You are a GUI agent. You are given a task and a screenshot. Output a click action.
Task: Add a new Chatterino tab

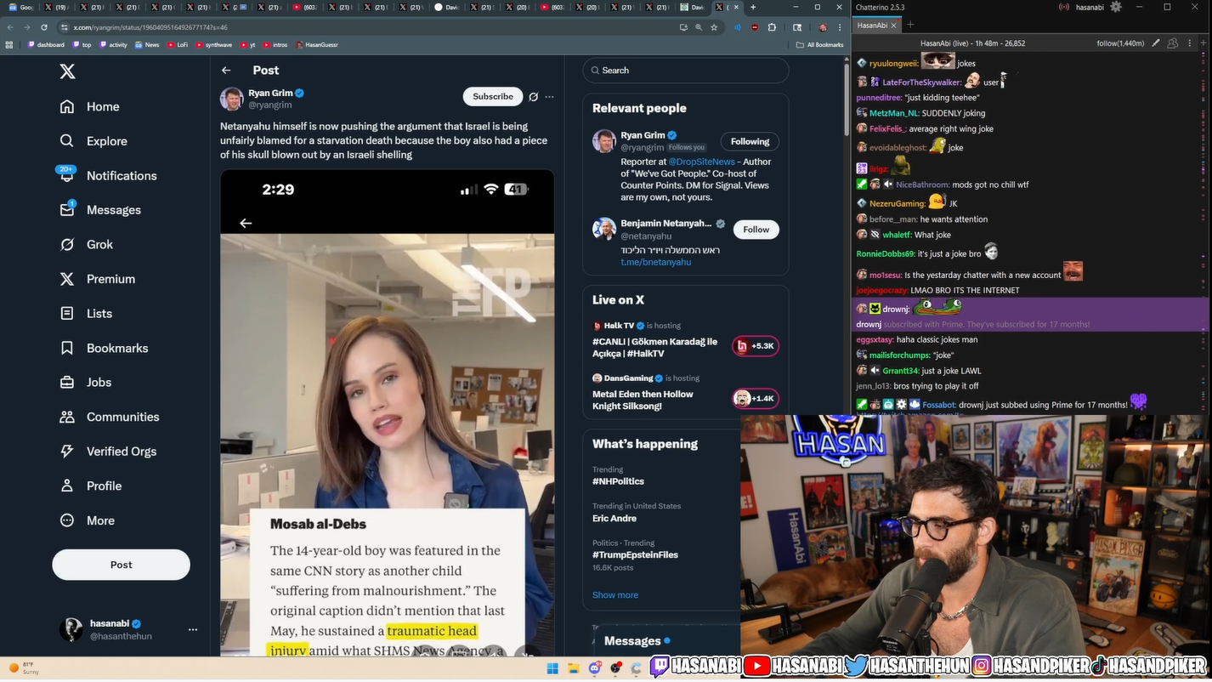(910, 25)
